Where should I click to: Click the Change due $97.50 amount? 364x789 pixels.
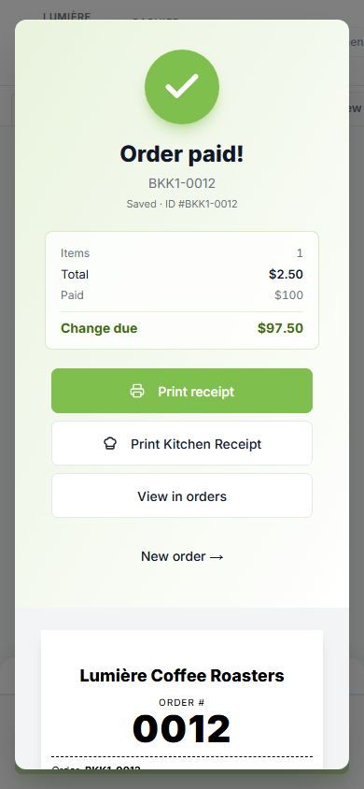click(x=280, y=328)
